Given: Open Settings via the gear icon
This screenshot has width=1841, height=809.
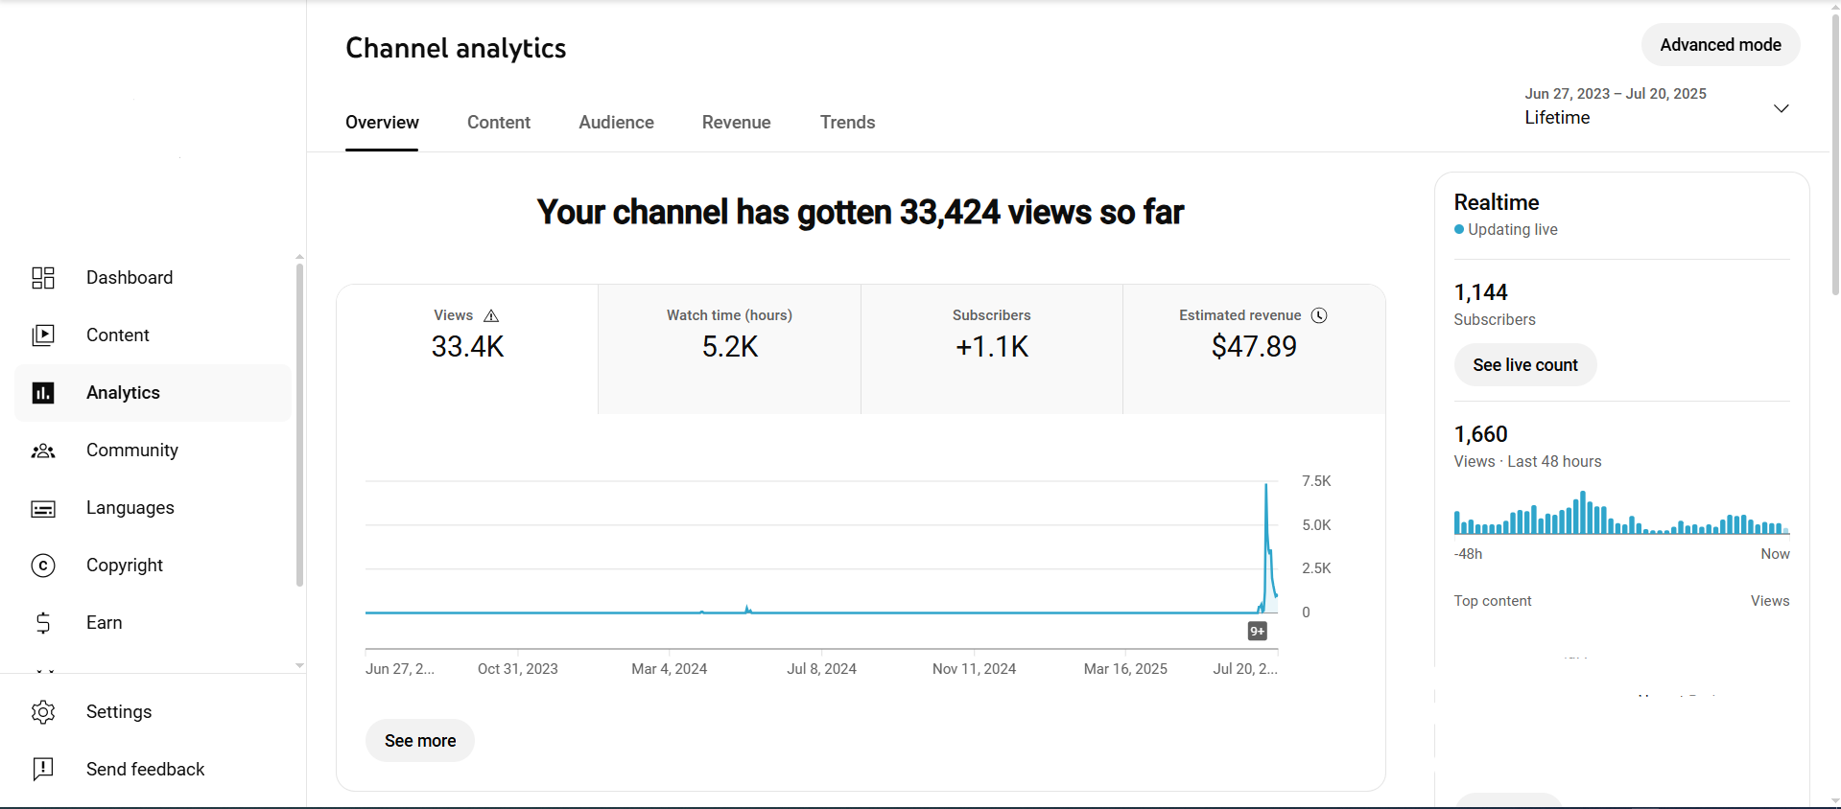Looking at the screenshot, I should [43, 712].
